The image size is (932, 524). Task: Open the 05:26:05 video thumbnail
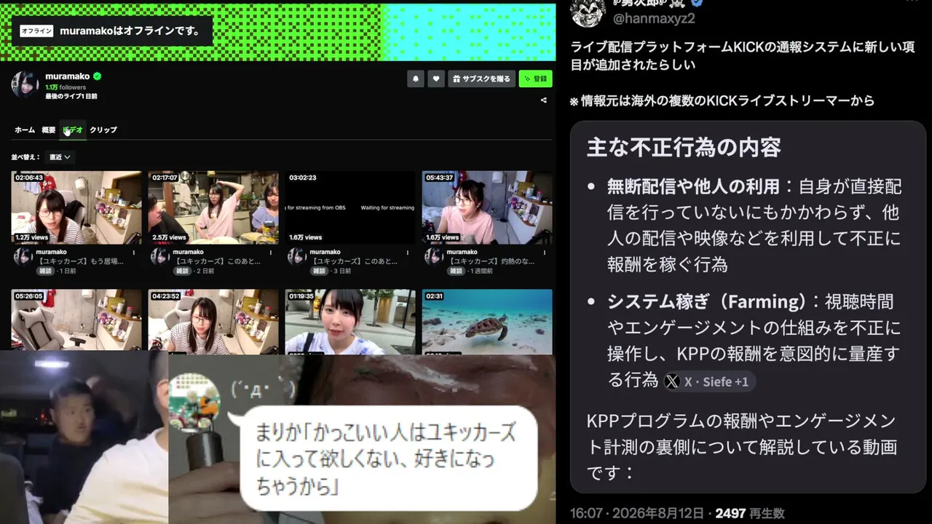(76, 322)
